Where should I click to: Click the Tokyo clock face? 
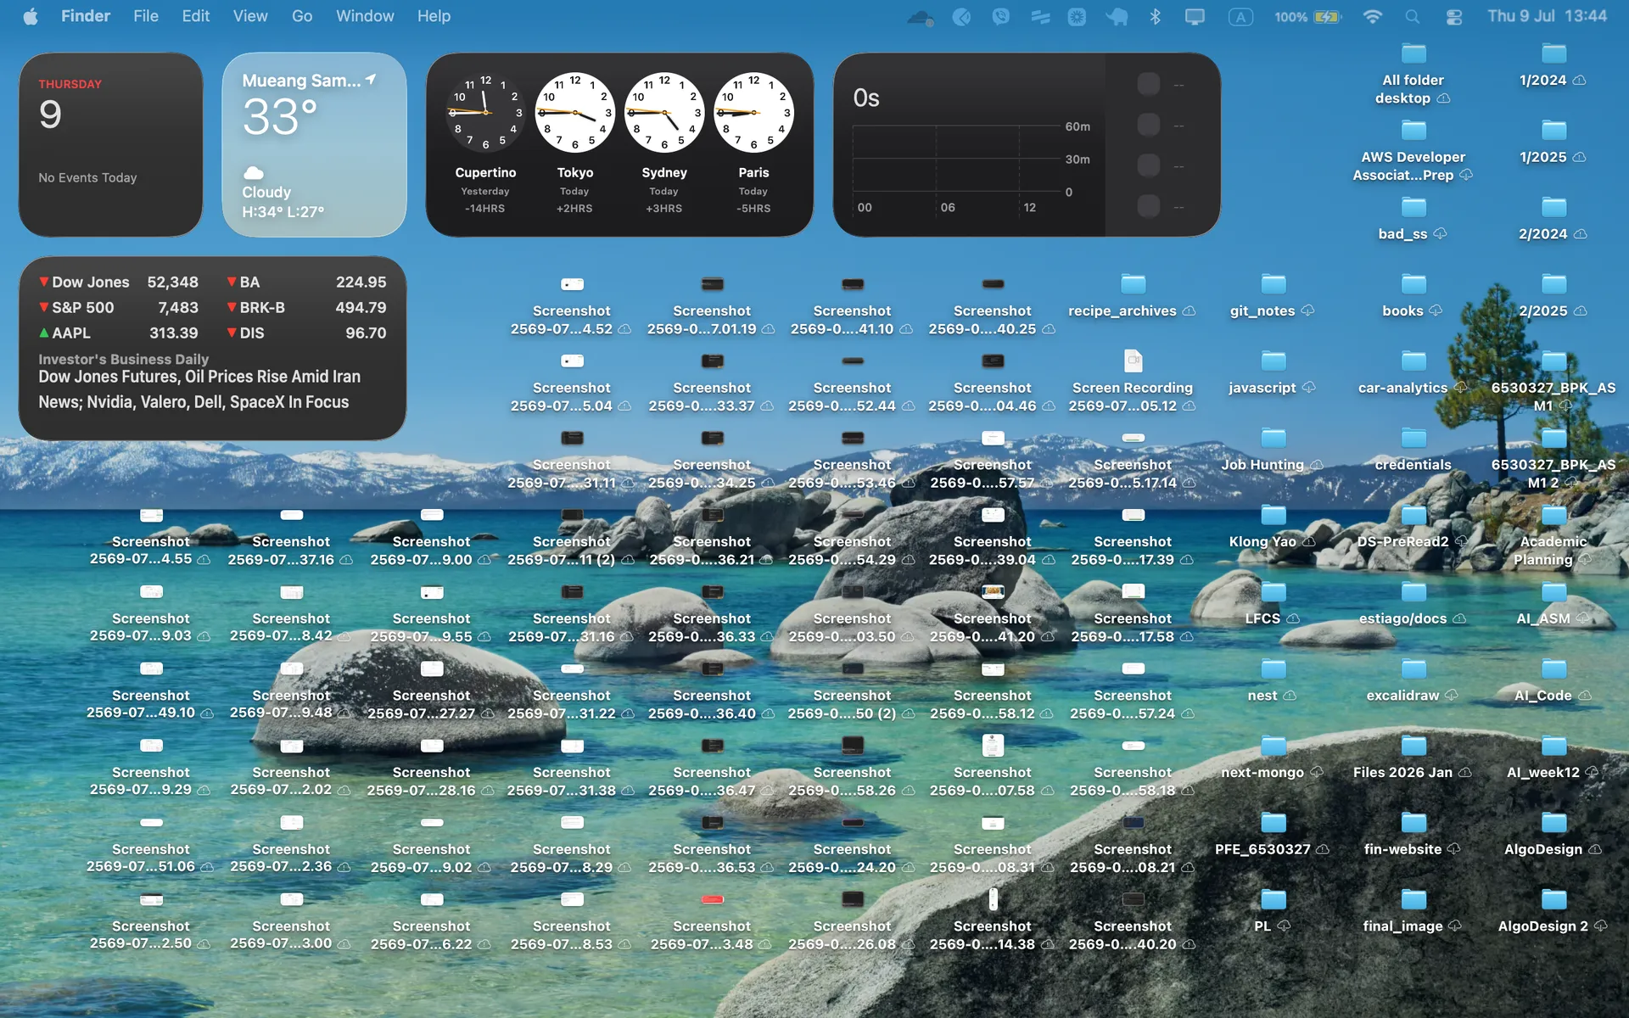point(575,113)
